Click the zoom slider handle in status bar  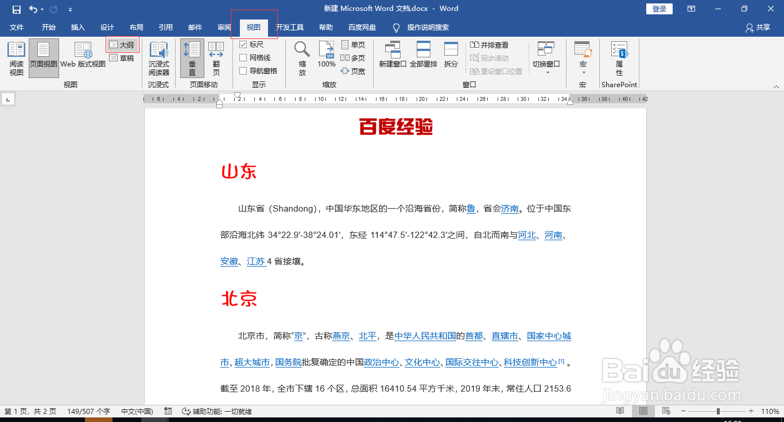click(x=718, y=411)
